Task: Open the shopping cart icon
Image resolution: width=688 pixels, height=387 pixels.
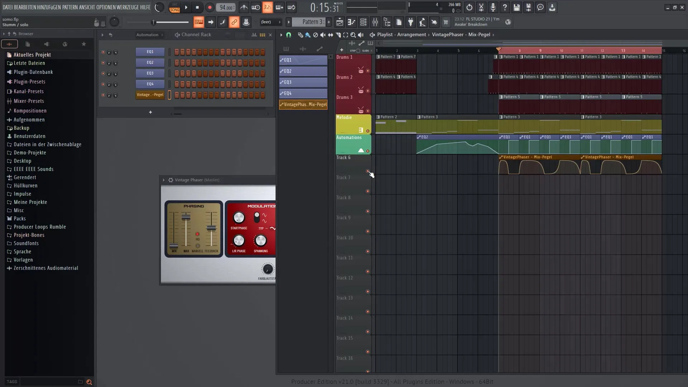Action: [446, 22]
